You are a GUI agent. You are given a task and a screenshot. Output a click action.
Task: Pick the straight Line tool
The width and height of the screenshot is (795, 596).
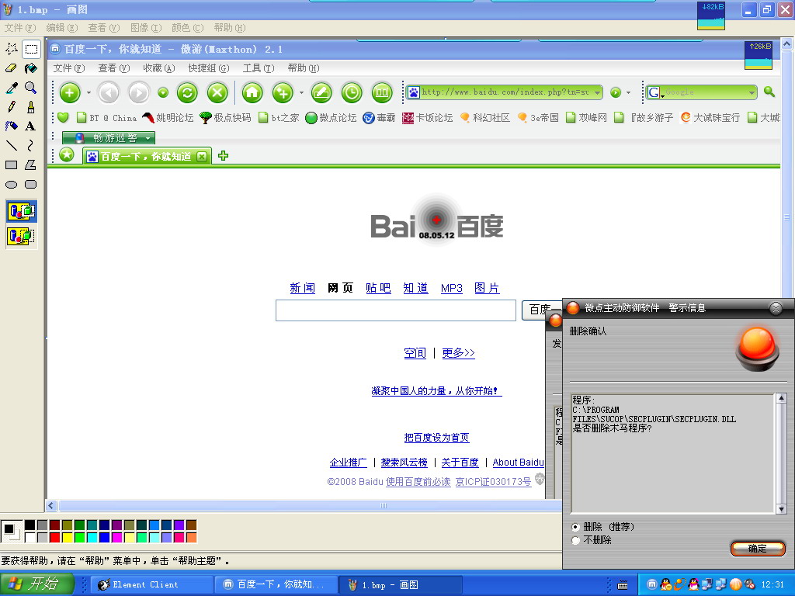[11, 146]
